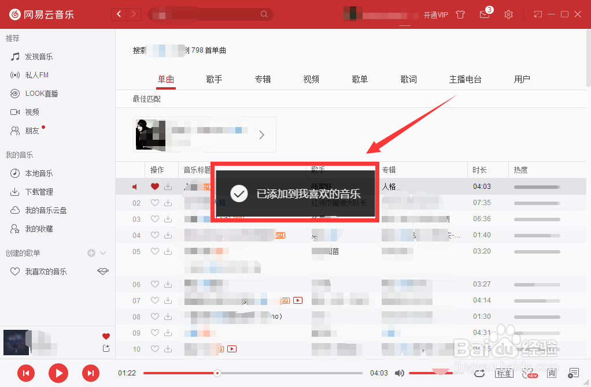The width and height of the screenshot is (591, 387).
Task: Switch to mini mode icon
Action: (538, 14)
